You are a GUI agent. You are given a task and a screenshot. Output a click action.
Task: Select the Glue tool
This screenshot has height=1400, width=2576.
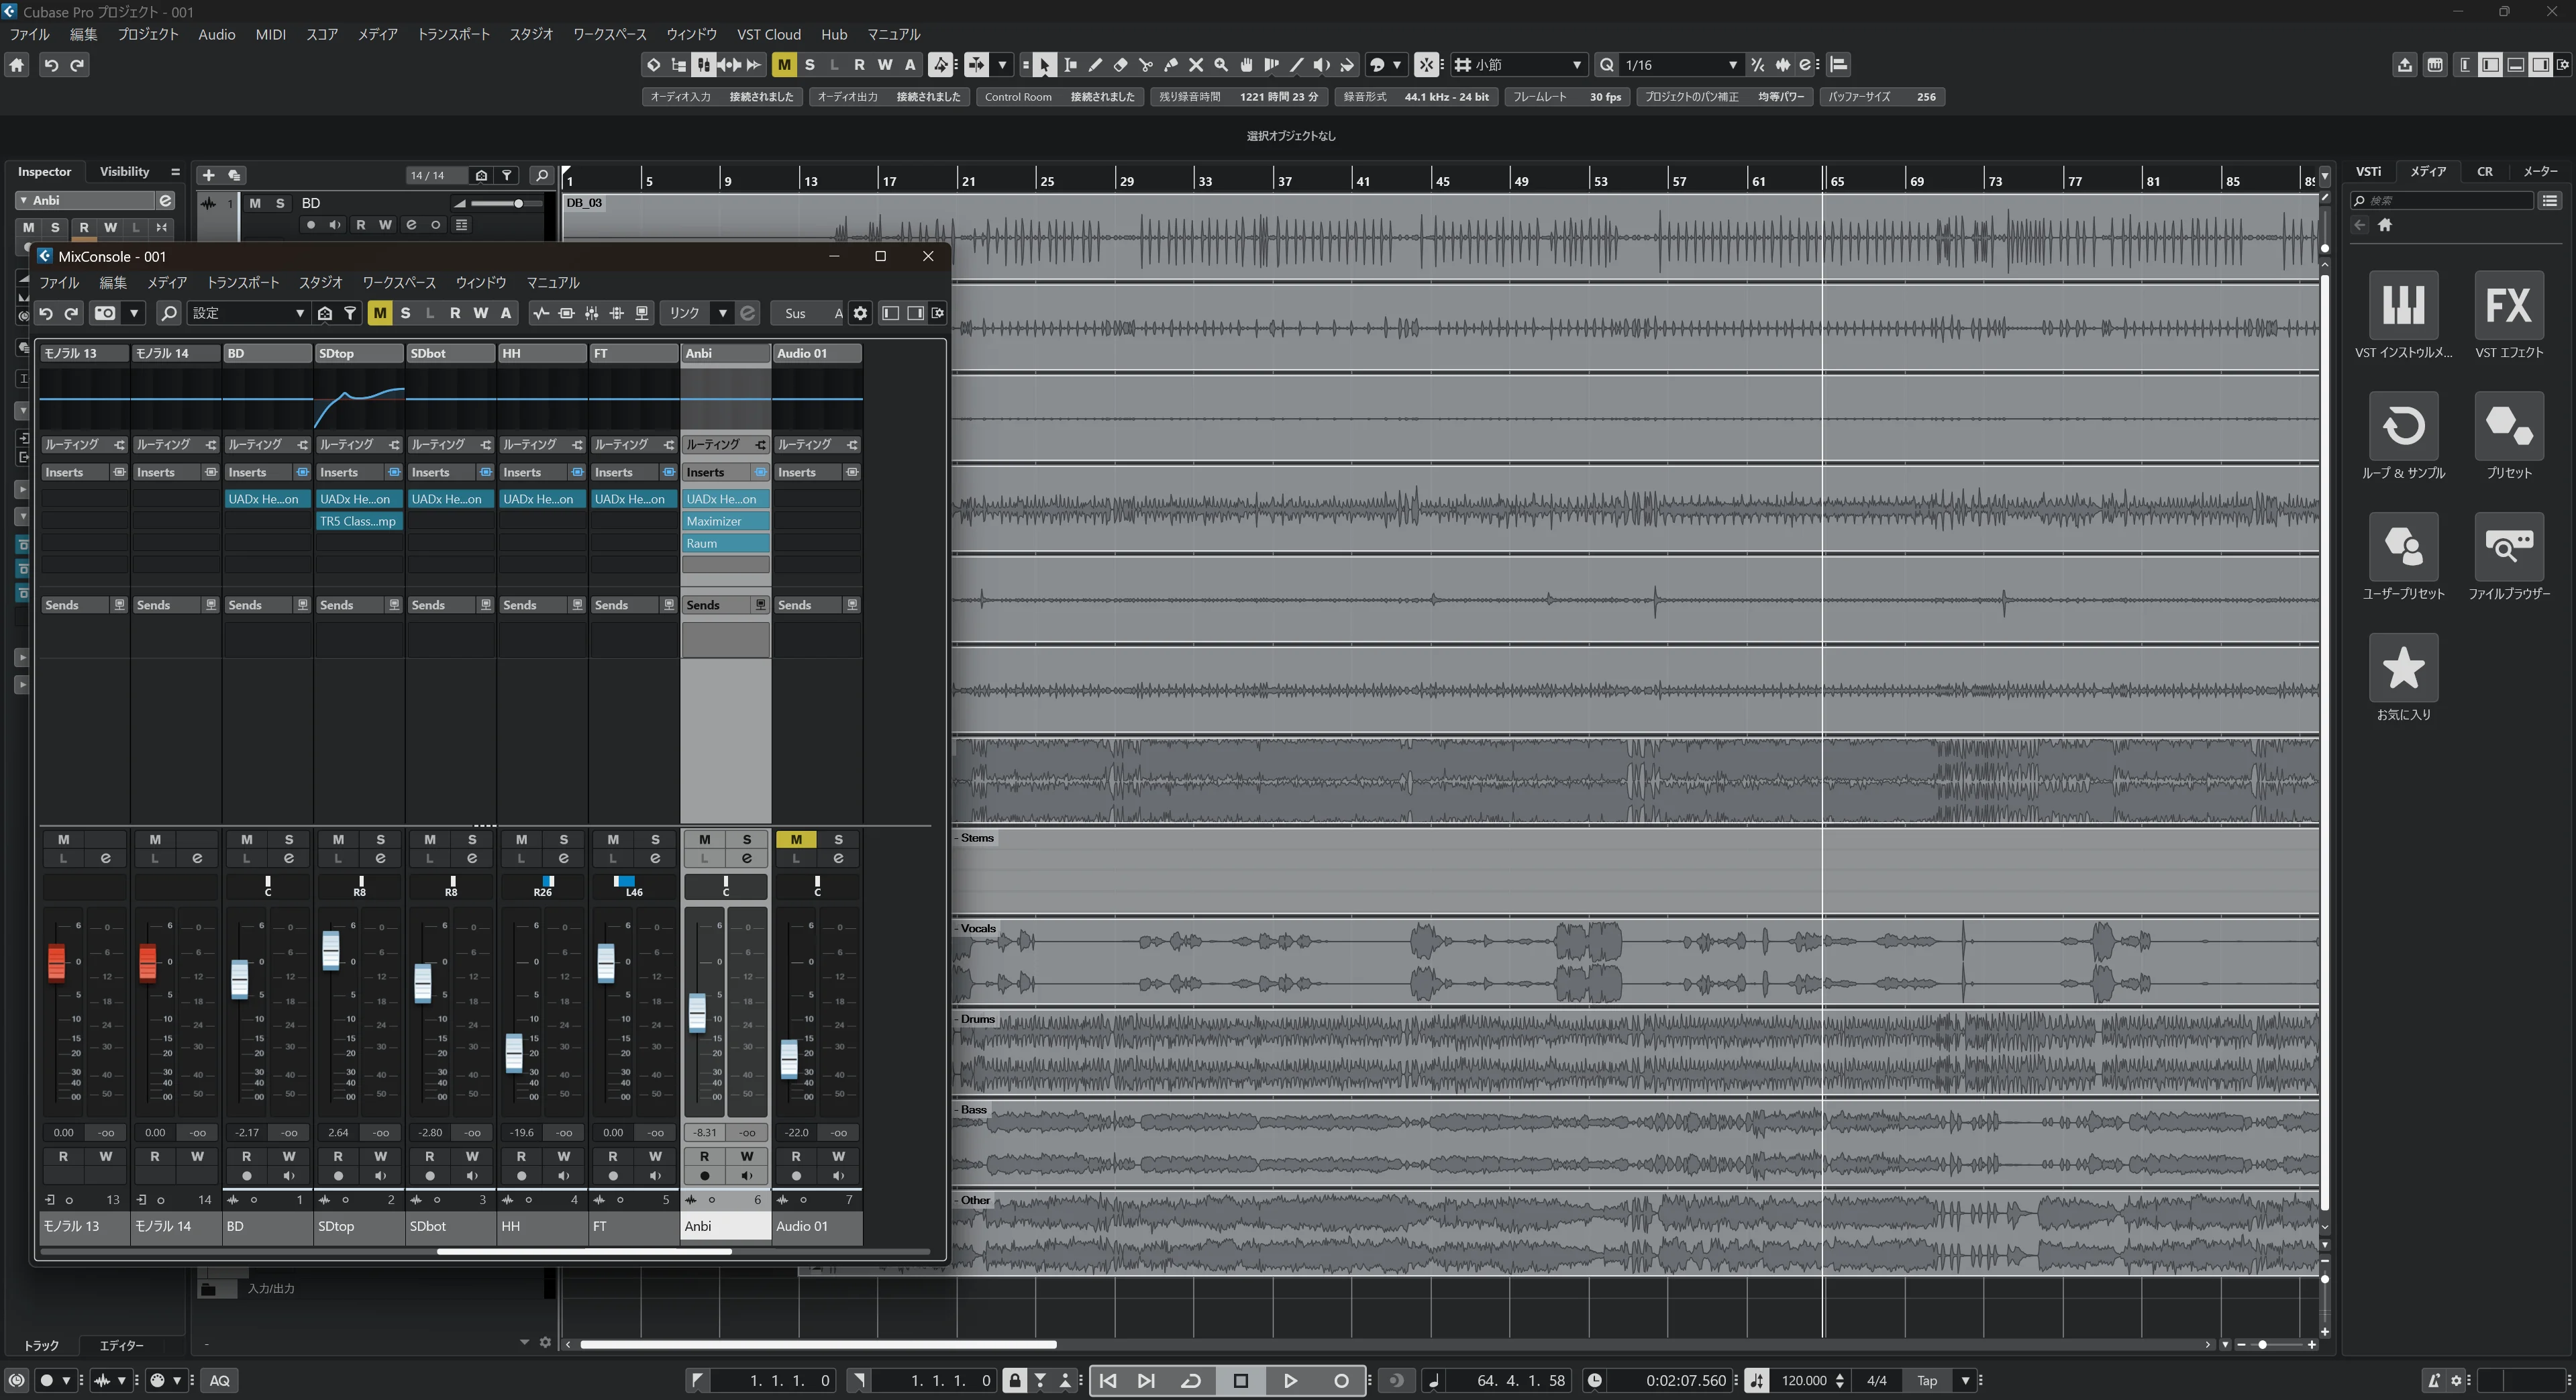(x=1171, y=65)
